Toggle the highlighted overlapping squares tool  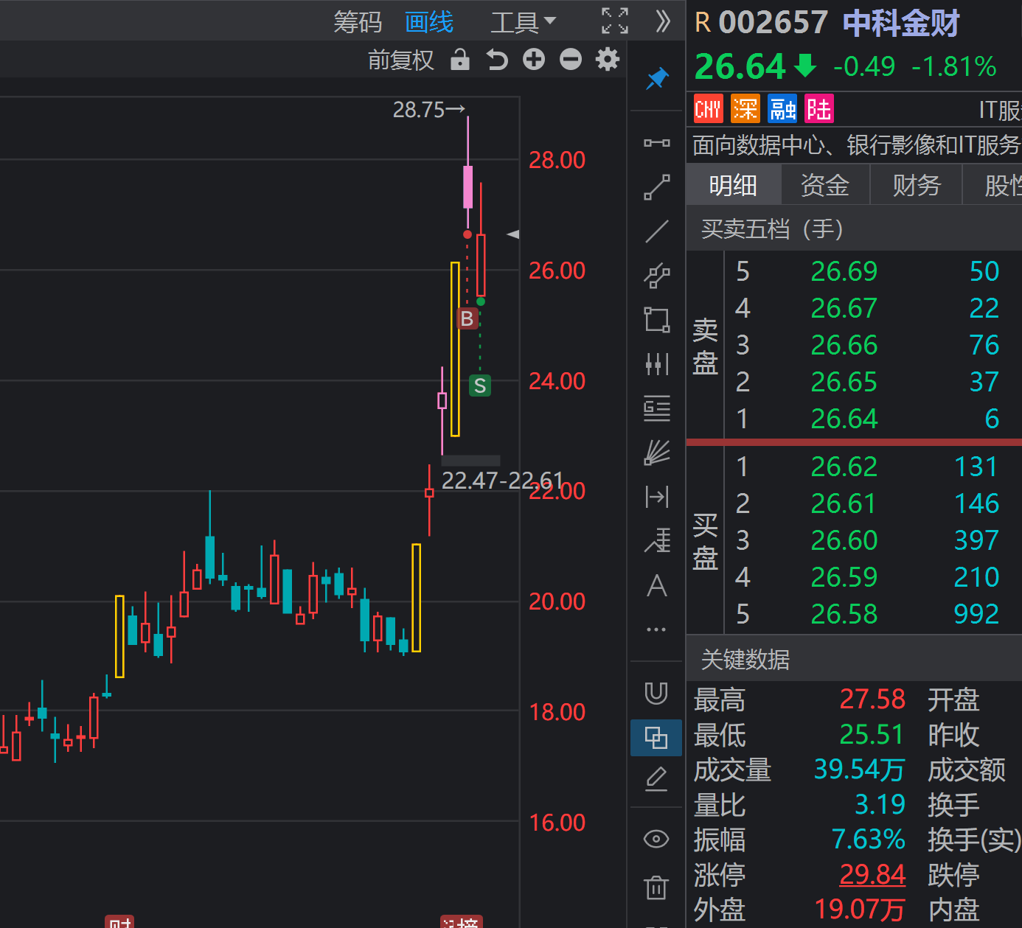tap(656, 737)
